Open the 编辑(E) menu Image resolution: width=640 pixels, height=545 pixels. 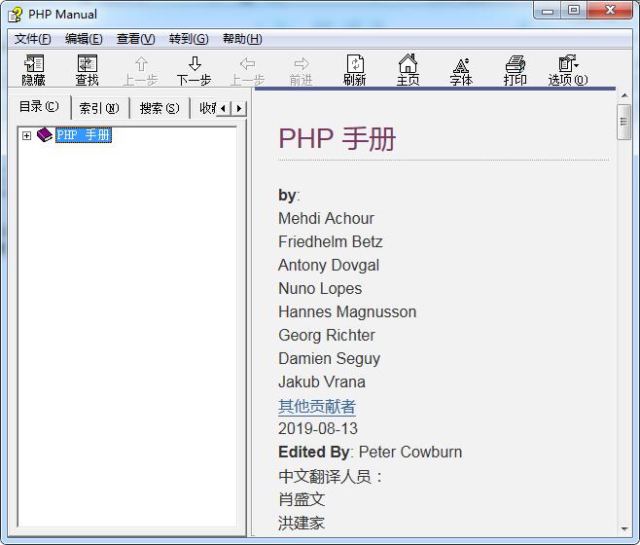click(84, 39)
